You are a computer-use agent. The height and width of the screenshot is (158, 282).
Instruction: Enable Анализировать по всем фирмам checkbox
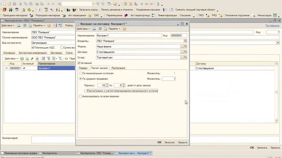click(80, 97)
